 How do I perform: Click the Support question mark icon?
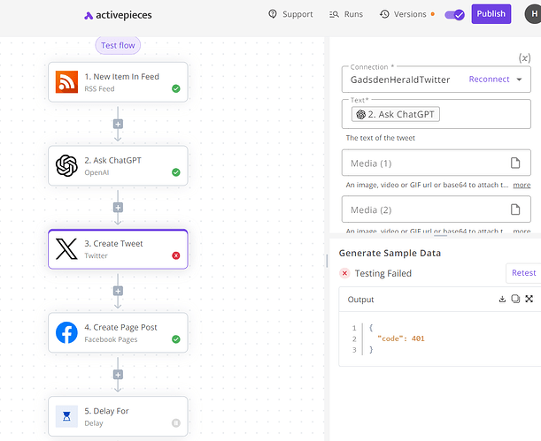(x=273, y=14)
